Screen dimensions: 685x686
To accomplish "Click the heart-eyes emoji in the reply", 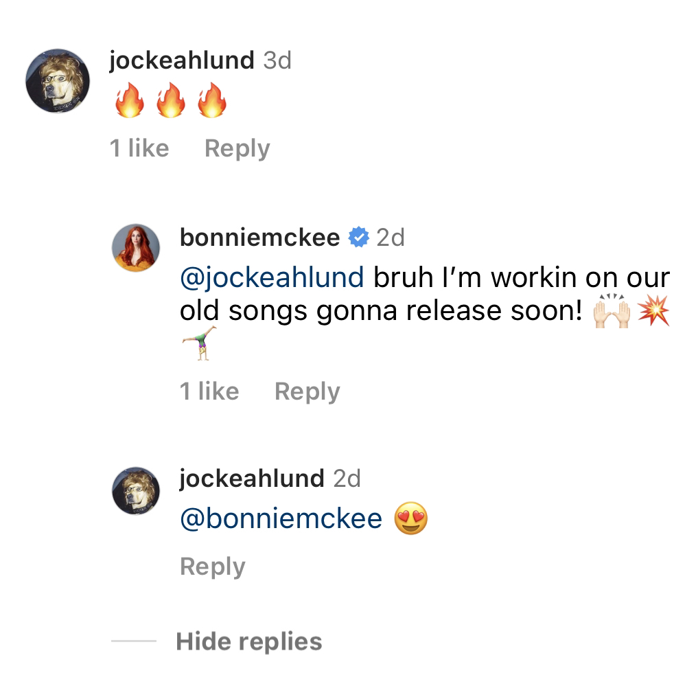I will [410, 518].
